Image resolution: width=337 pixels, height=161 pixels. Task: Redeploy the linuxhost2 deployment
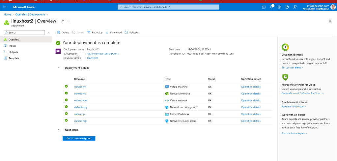pyautogui.click(x=95, y=32)
